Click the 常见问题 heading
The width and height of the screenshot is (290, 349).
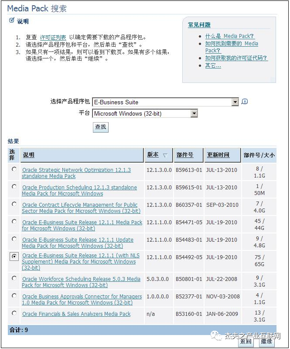(x=199, y=25)
